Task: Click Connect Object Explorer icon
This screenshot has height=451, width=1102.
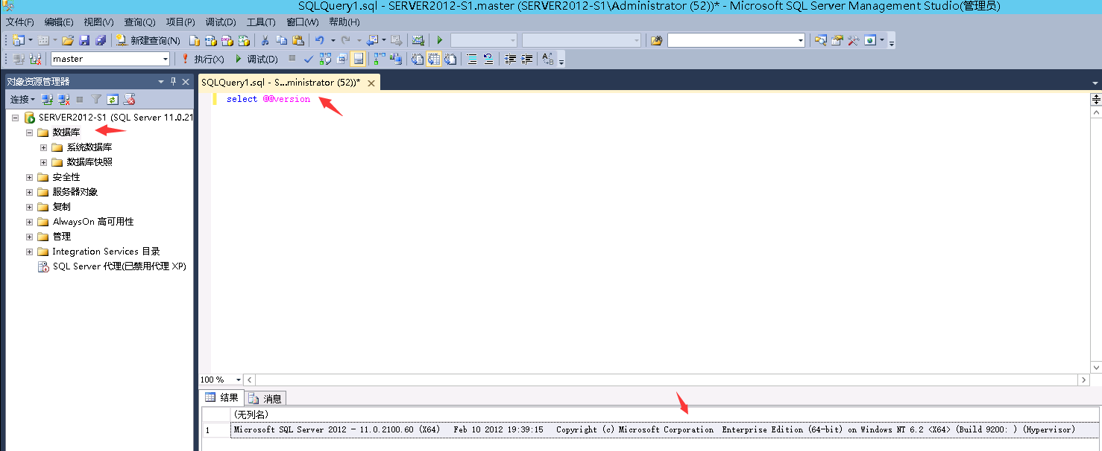Action: pyautogui.click(x=47, y=99)
